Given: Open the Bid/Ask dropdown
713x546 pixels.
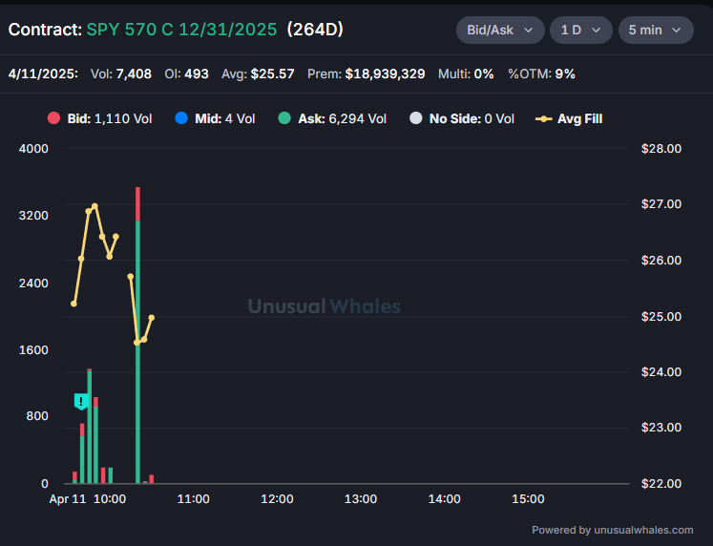Looking at the screenshot, I should coord(500,30).
